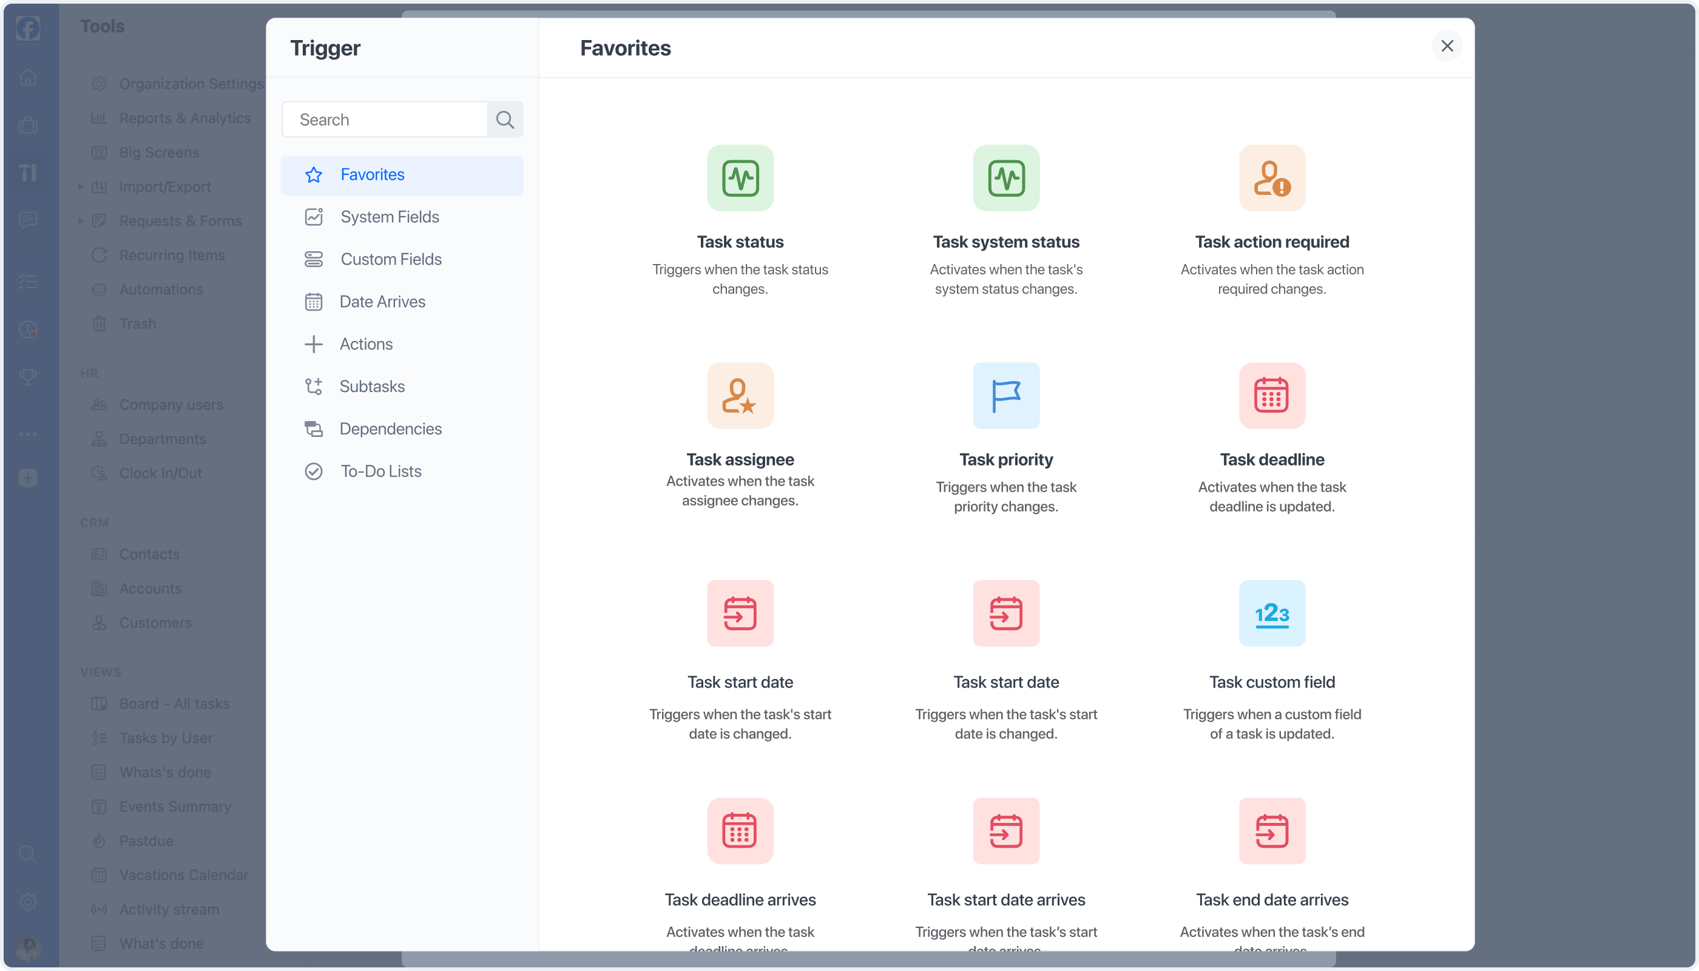Expand the Requests & Forms tree arrow
The width and height of the screenshot is (1699, 971).
click(x=81, y=221)
